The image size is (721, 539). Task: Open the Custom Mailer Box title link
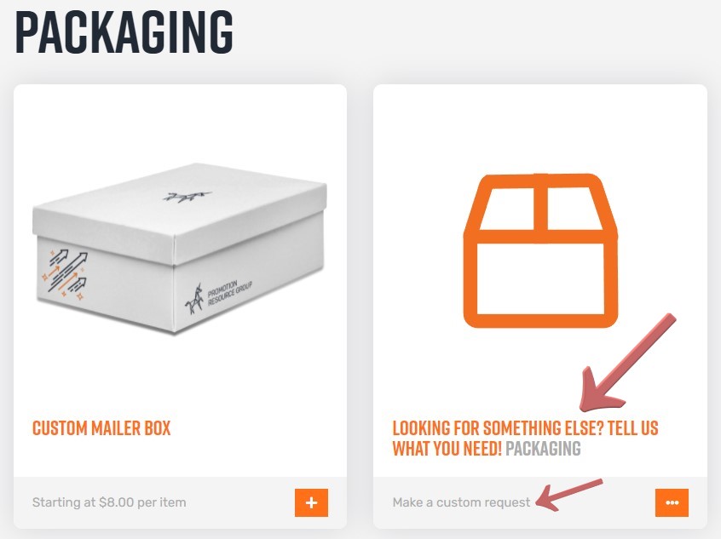pyautogui.click(x=101, y=428)
